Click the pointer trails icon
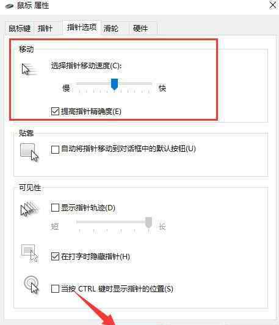279x325 pixels. coord(29,209)
